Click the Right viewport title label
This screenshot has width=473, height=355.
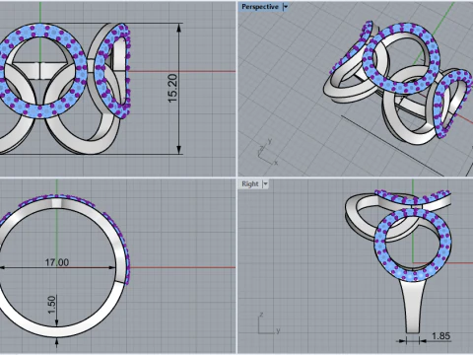tap(250, 184)
